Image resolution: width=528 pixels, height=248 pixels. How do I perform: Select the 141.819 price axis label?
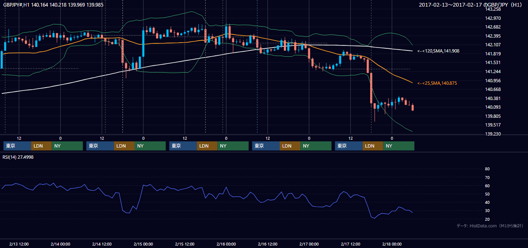pos(493,54)
